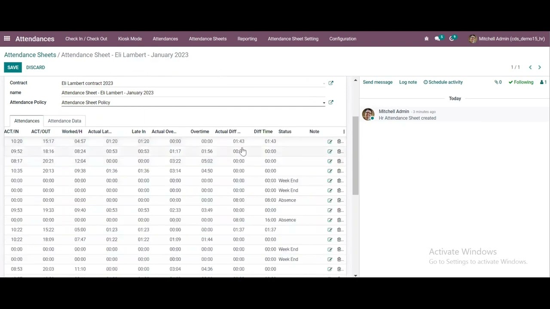
Task: Click the Mitchell Admin message avatar
Action: point(368,115)
